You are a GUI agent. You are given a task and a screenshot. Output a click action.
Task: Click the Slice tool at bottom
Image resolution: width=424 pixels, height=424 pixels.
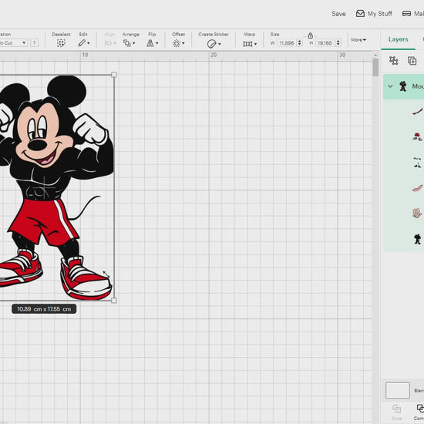click(396, 412)
